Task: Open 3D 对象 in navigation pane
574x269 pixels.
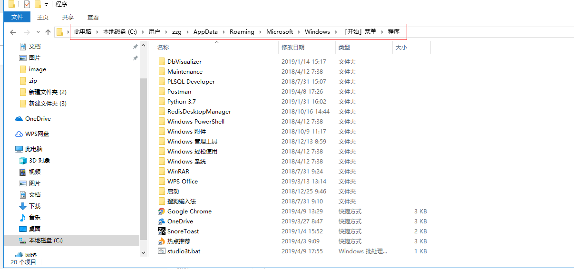Action: [x=39, y=161]
